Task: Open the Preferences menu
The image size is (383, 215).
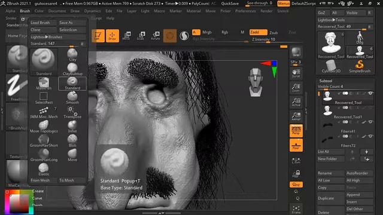Action: pos(245,11)
